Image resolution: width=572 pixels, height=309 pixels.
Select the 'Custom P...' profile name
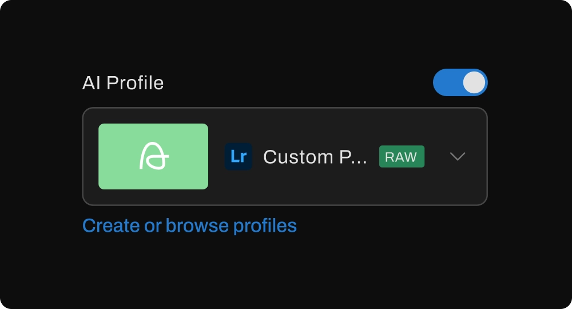(x=315, y=157)
